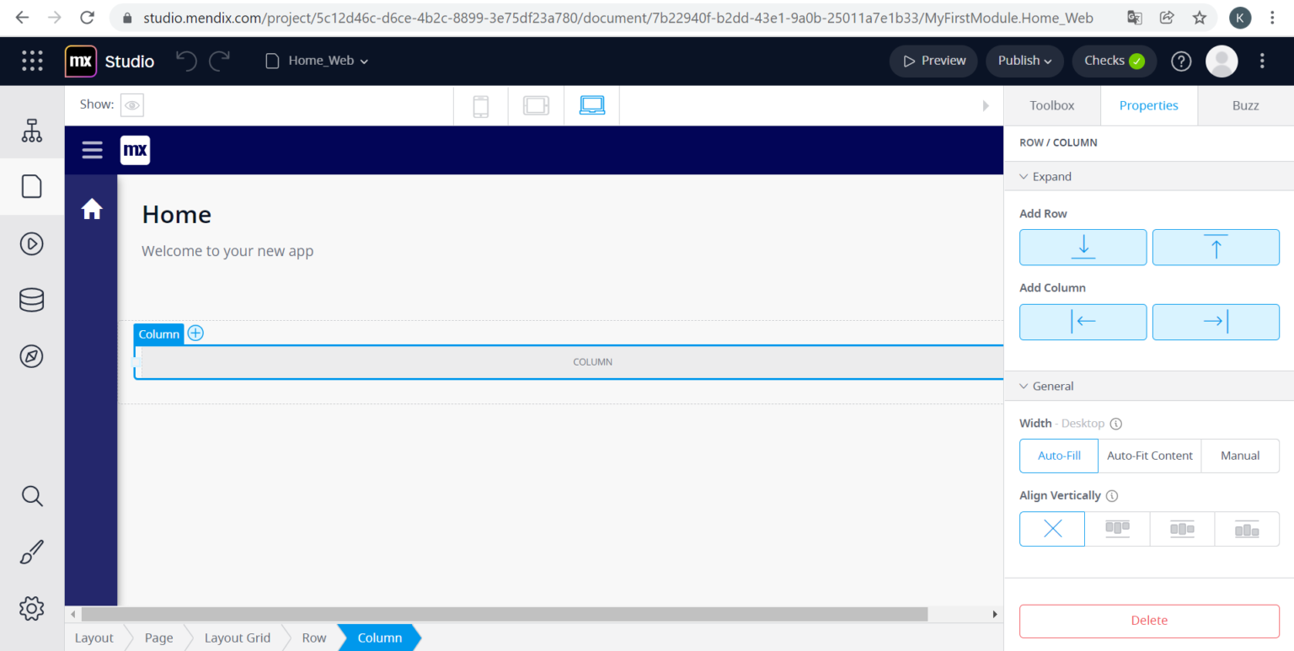Viewport: 1294px width, 651px height.
Task: Set column width to Auto-Fit Content
Action: (x=1149, y=456)
